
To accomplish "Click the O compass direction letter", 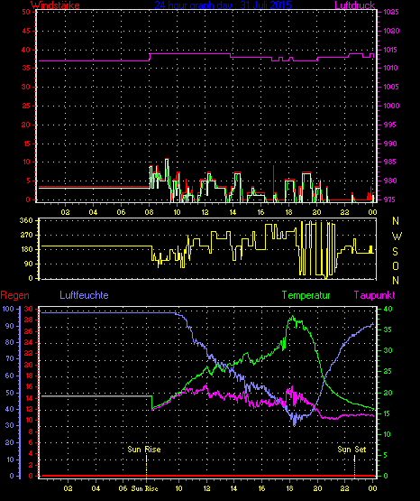I will click(396, 265).
